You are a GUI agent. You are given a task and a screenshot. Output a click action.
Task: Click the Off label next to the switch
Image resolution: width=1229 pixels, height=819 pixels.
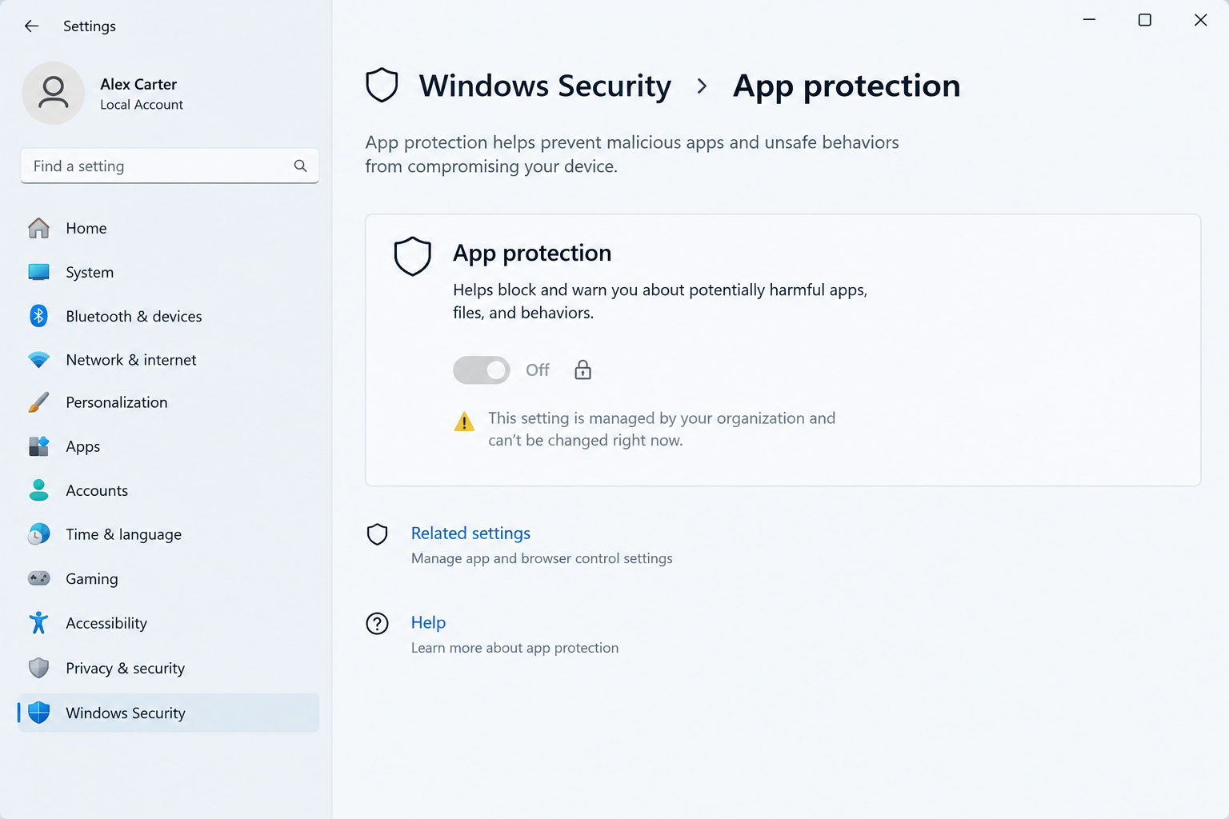pos(538,370)
